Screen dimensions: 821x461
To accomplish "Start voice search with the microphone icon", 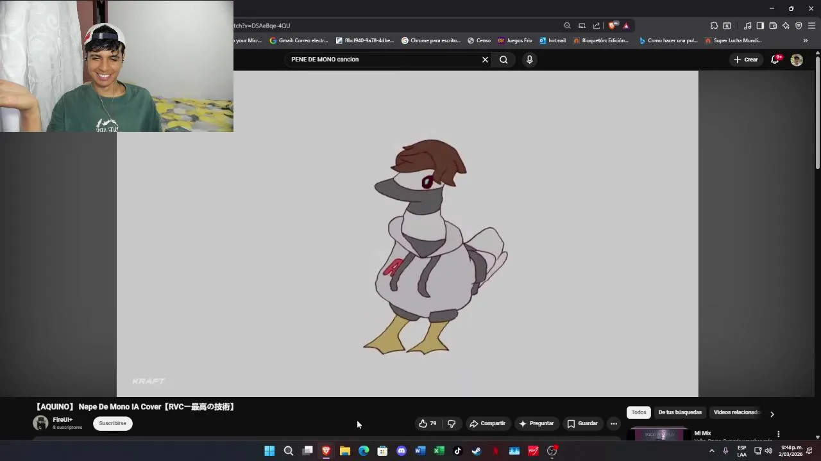I will tap(529, 60).
